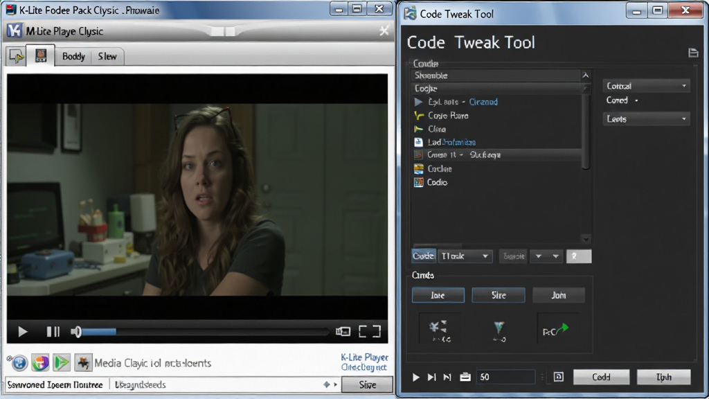This screenshot has height=399, width=709.
Task: Click the Ubagndseeds text field
Action: point(140,384)
